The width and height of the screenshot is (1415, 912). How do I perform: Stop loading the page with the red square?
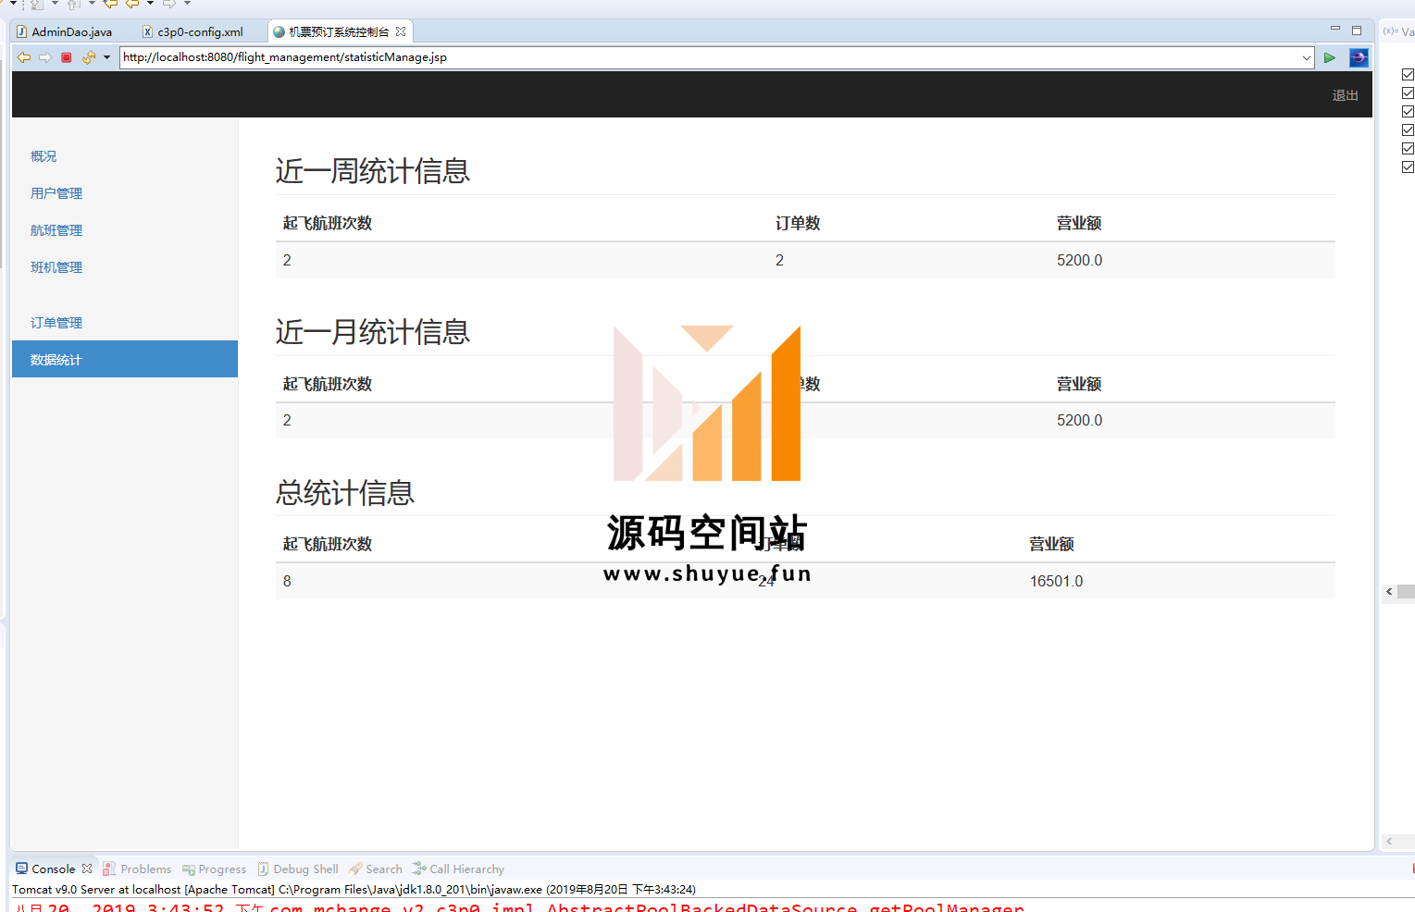click(x=67, y=57)
